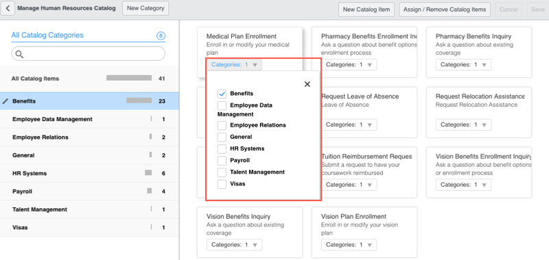Select the Benefits category row
Viewport: 549px width, 260px height.
(89, 101)
